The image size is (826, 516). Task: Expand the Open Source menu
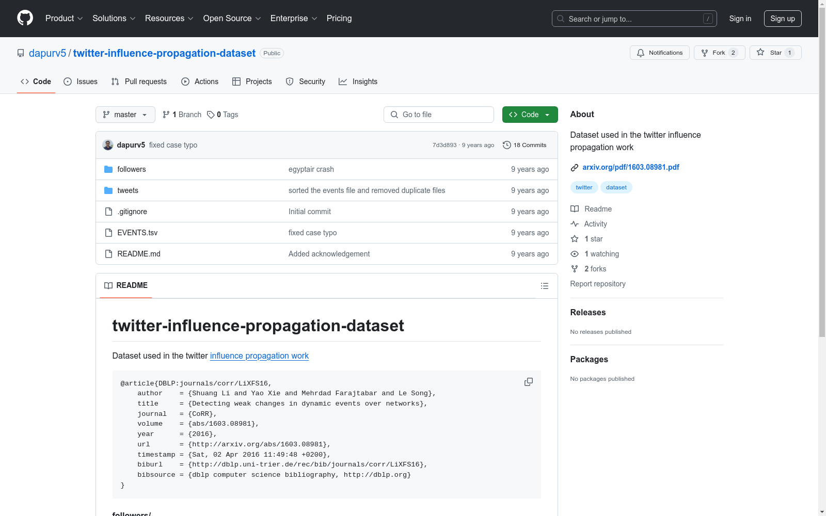tap(232, 19)
